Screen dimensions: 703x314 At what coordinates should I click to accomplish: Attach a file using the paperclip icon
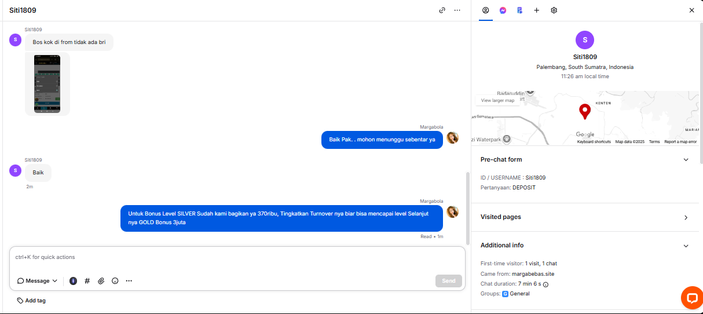click(101, 281)
